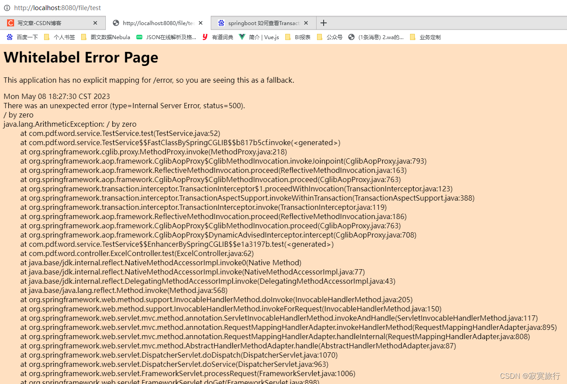The height and width of the screenshot is (384, 567).
Task: Click the TestService.test(TestService.java:52) stack line
Action: [x=120, y=133]
